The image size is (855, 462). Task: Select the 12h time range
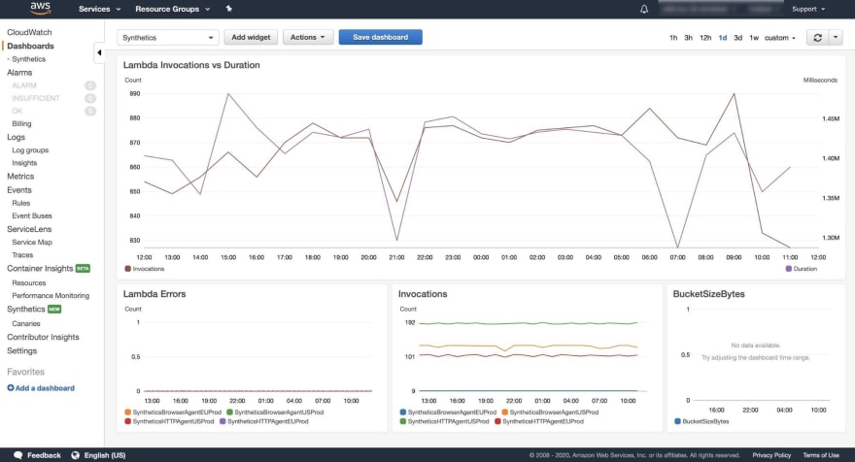705,38
